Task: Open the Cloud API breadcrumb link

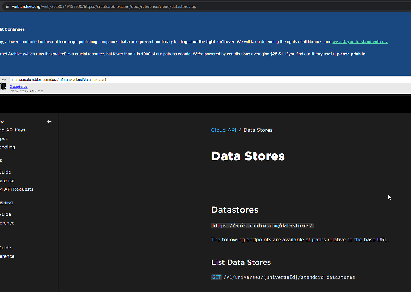Action: (223, 130)
